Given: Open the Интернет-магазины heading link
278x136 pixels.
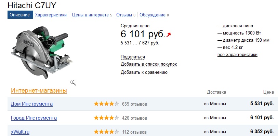Looking at the screenshot, I should [x=39, y=91].
